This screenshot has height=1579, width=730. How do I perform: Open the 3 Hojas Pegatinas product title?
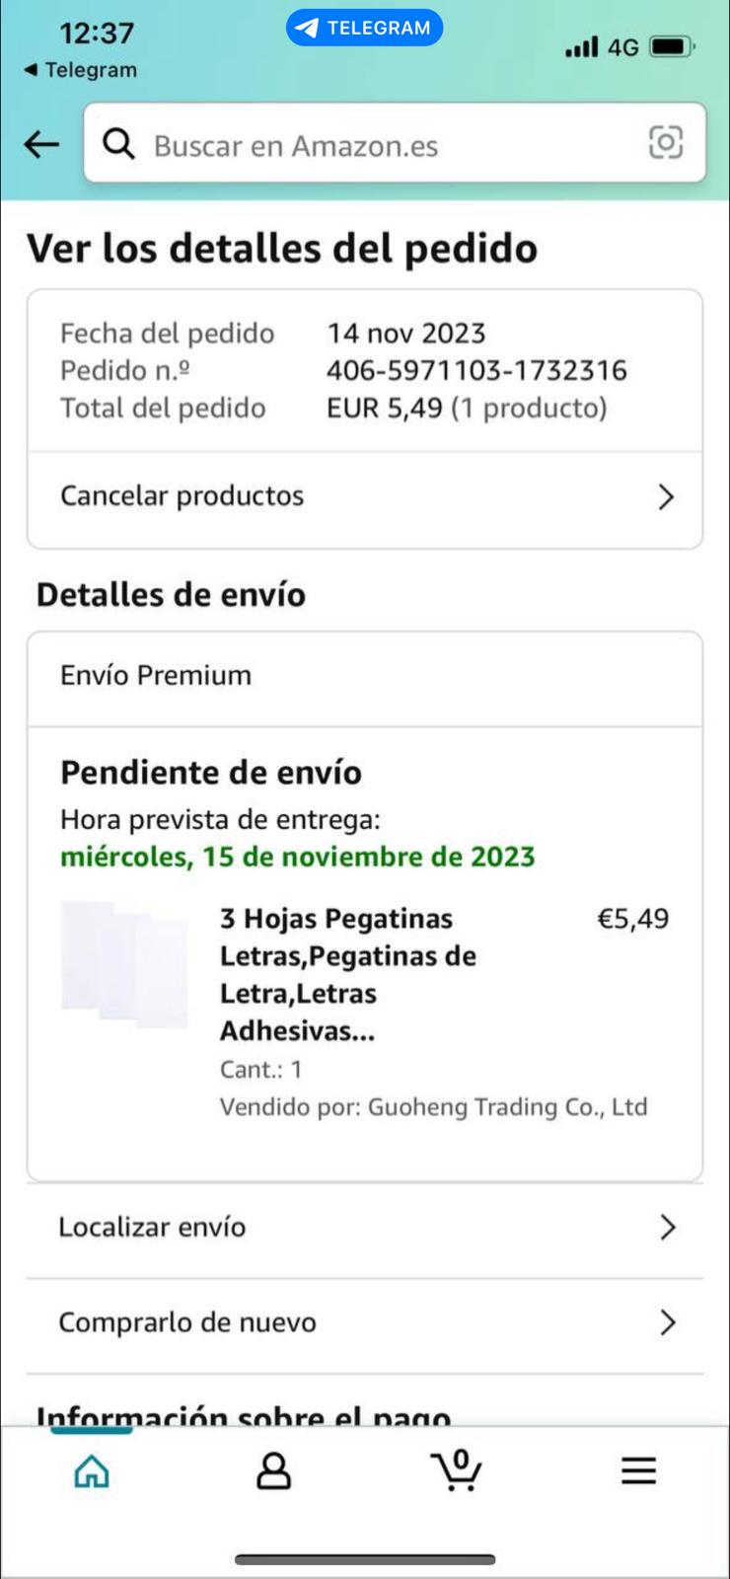pos(347,974)
